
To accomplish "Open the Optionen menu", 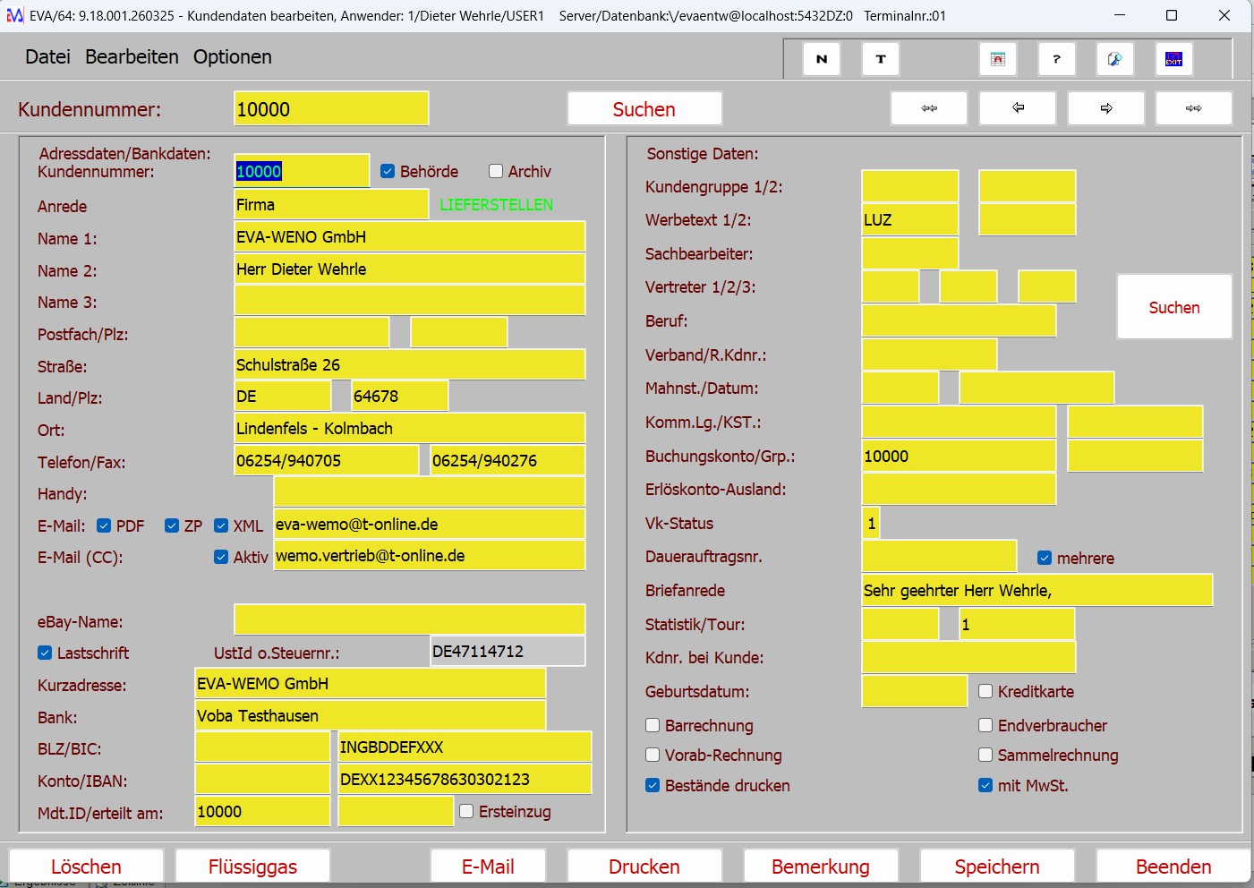I will tap(232, 56).
